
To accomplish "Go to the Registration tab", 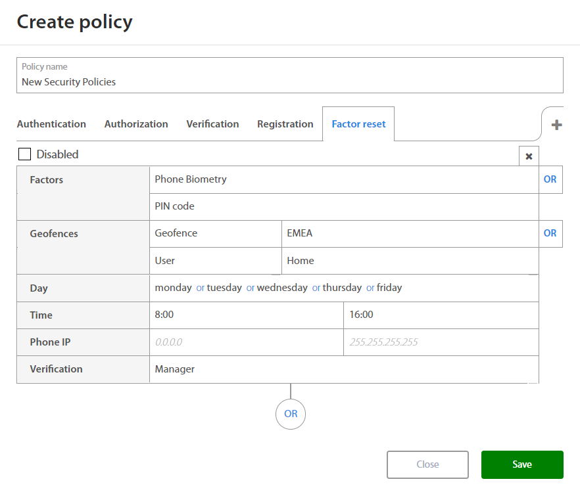I will (285, 124).
